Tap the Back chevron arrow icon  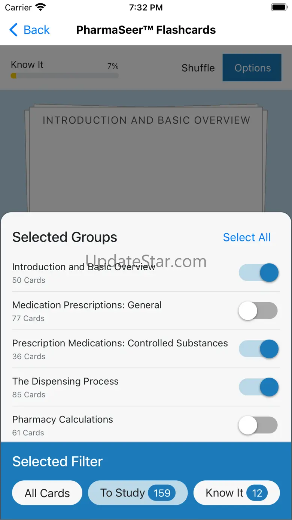13,30
